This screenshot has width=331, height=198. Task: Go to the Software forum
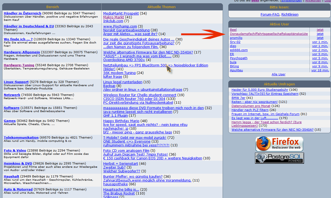click(x=12, y=108)
